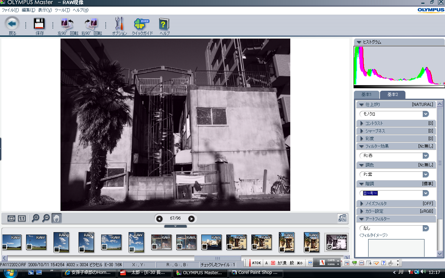Click the settings list icon beside the navigator

pyautogui.click(x=342, y=218)
